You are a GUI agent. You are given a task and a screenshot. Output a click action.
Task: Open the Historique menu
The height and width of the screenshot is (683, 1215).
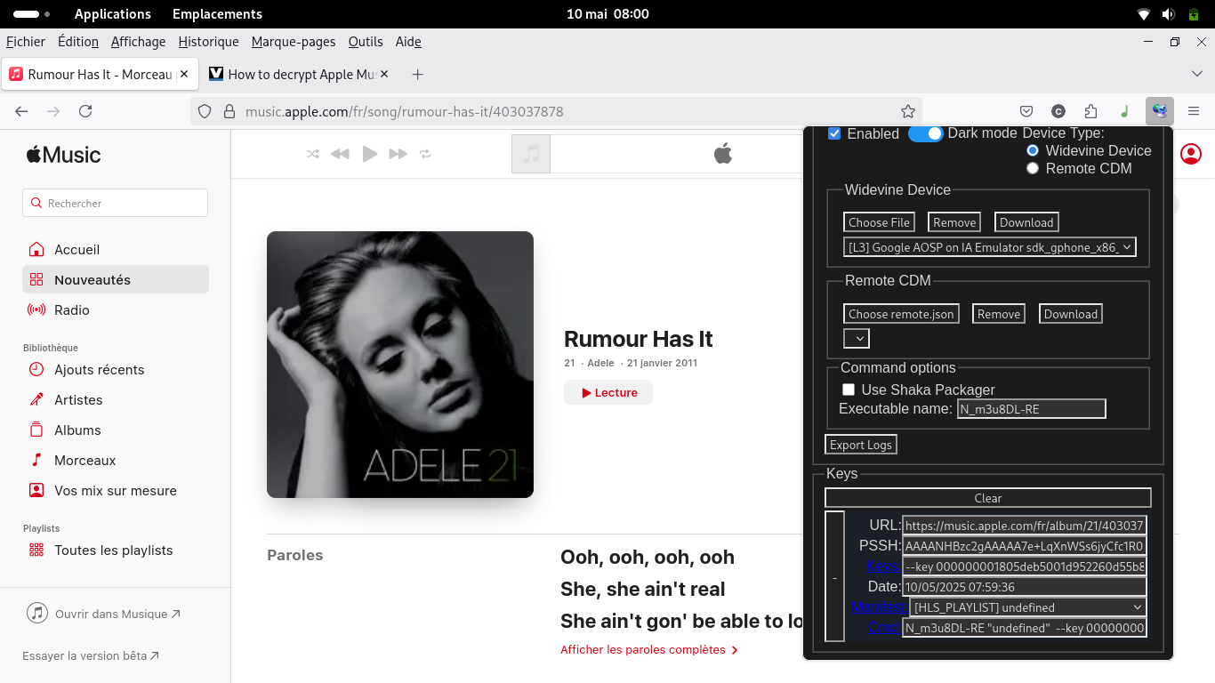208,42
